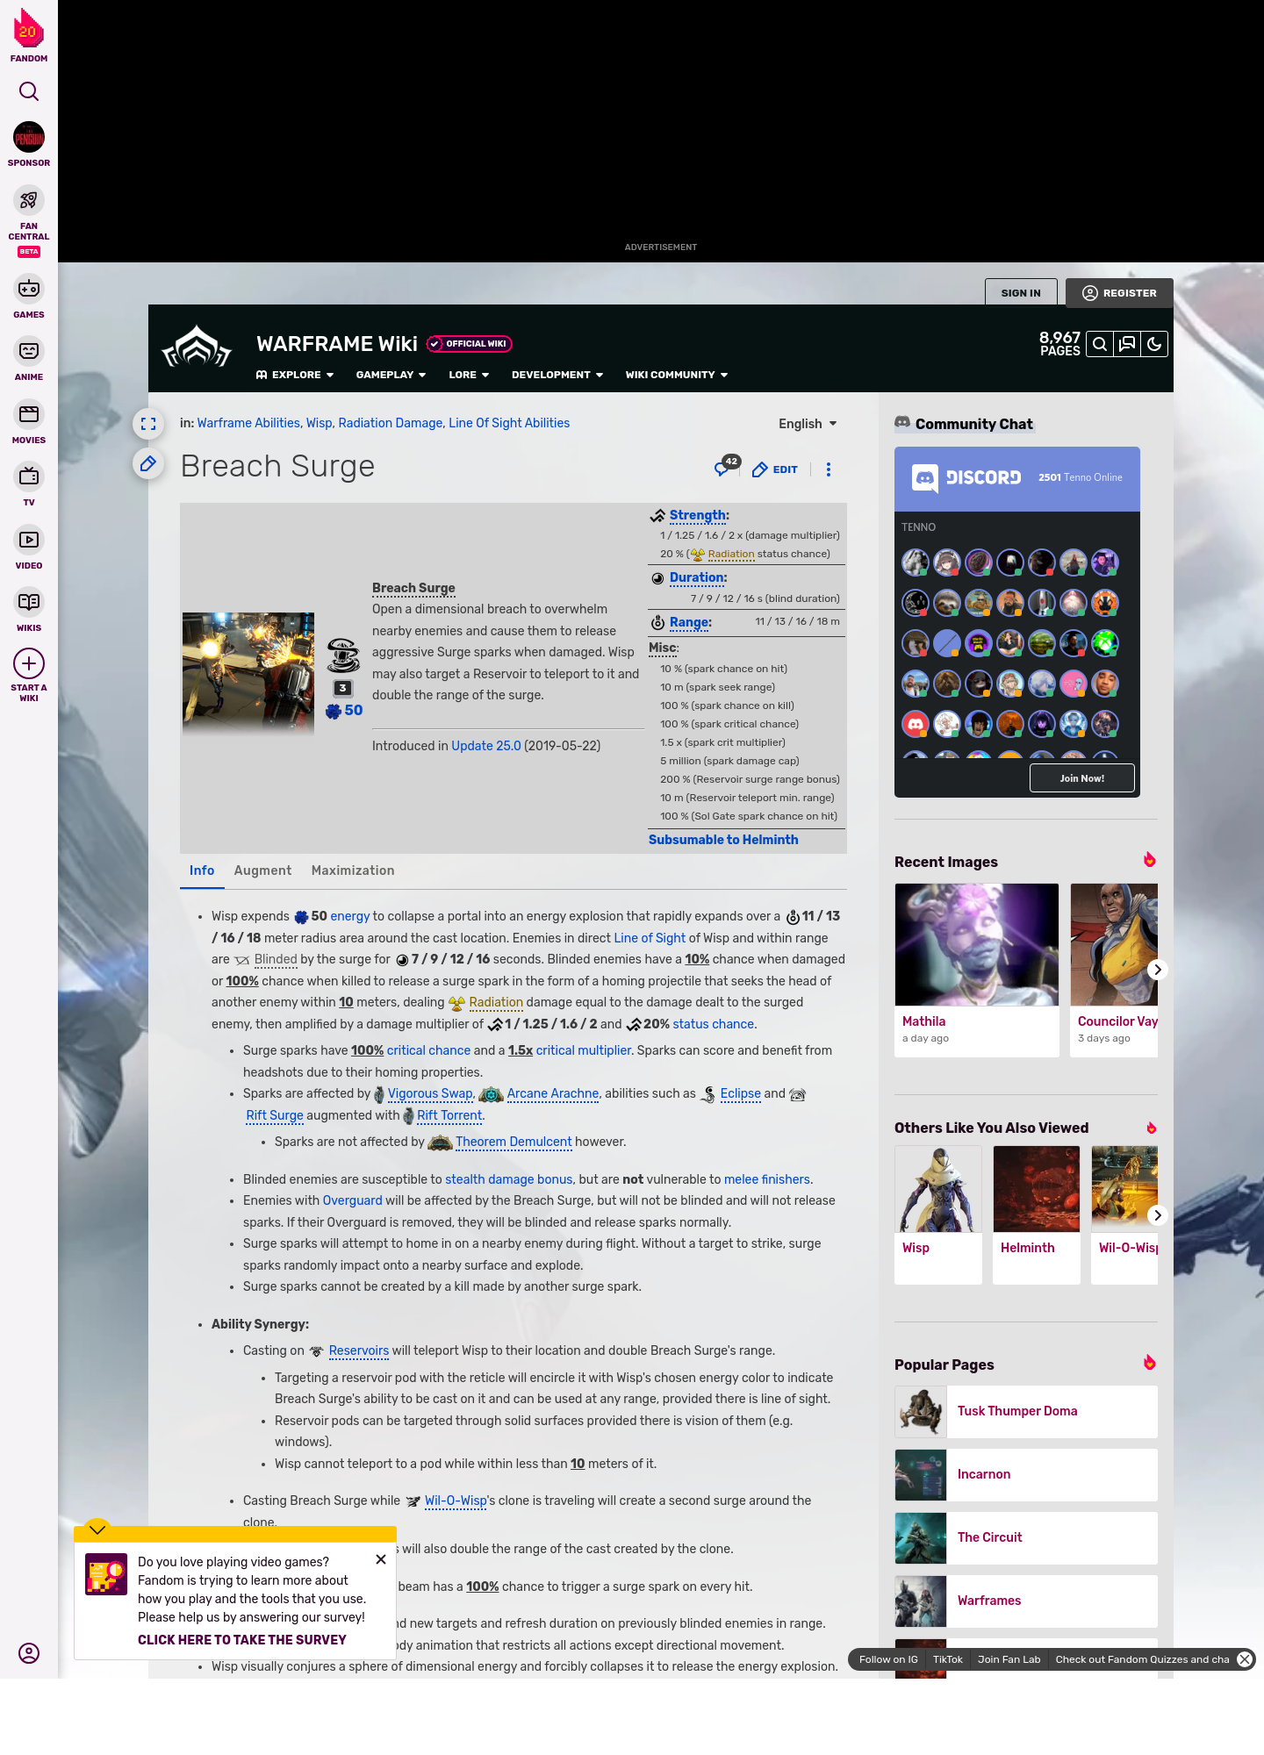Image resolution: width=1264 pixels, height=1755 pixels.
Task: Open the Overguard link
Action: pos(352,1200)
